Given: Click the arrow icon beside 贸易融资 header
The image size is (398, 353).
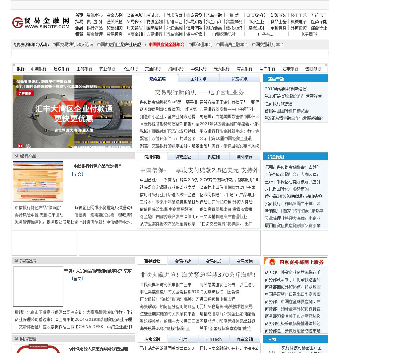Looking at the screenshot, I should 16,261.
